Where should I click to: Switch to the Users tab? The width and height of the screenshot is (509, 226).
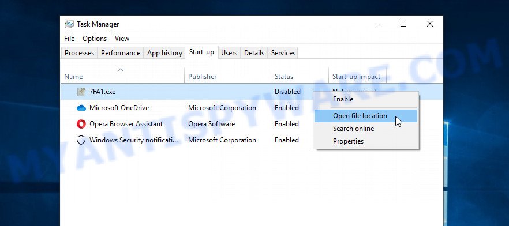point(229,53)
